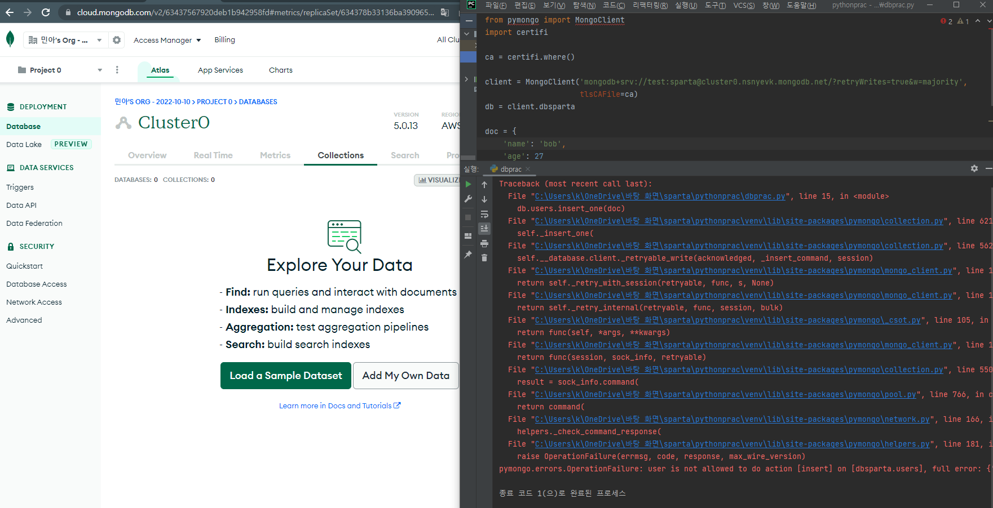The width and height of the screenshot is (993, 508).
Task: Rerun dbprac with the green play icon
Action: 468,184
